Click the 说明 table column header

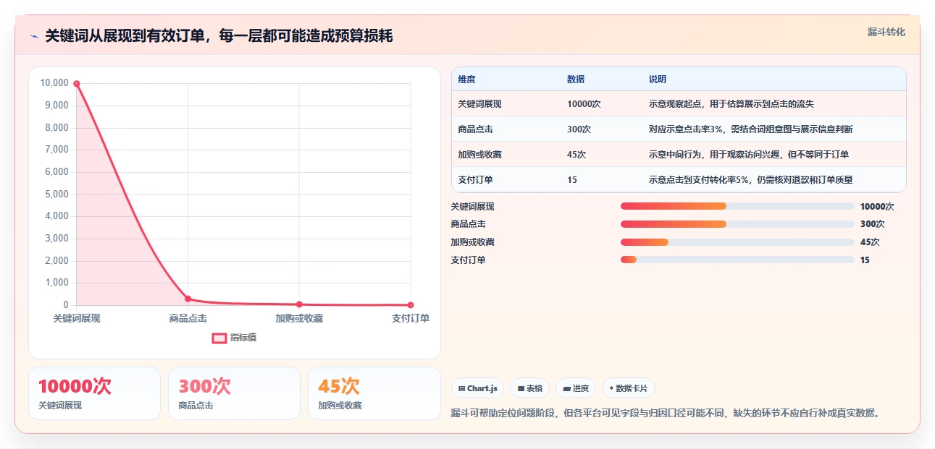(658, 80)
